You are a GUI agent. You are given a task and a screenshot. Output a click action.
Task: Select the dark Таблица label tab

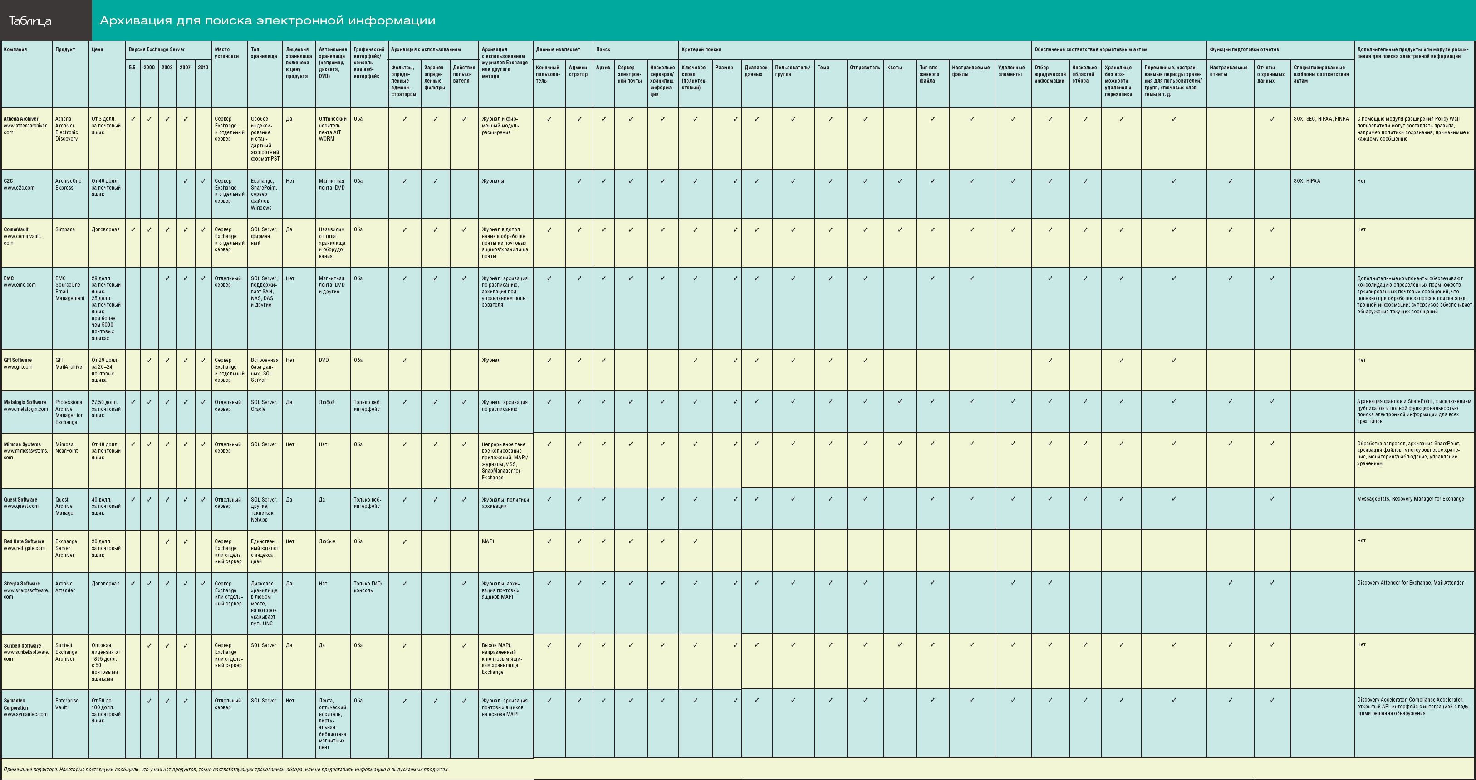point(30,21)
